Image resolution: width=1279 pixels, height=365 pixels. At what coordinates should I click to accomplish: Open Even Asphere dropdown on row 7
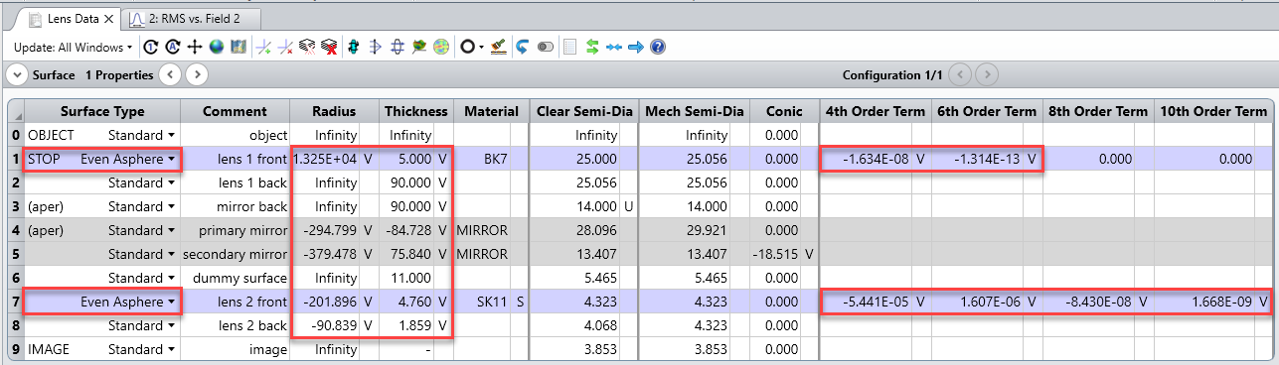[171, 302]
